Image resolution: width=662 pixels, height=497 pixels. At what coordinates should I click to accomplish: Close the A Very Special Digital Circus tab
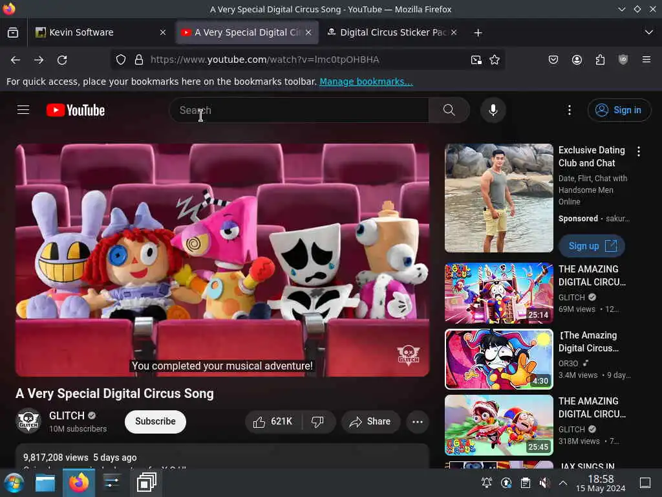[308, 32]
